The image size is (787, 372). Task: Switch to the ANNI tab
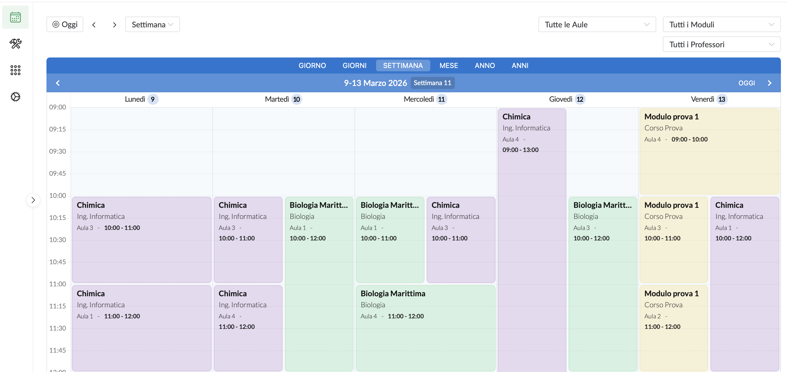(x=520, y=65)
